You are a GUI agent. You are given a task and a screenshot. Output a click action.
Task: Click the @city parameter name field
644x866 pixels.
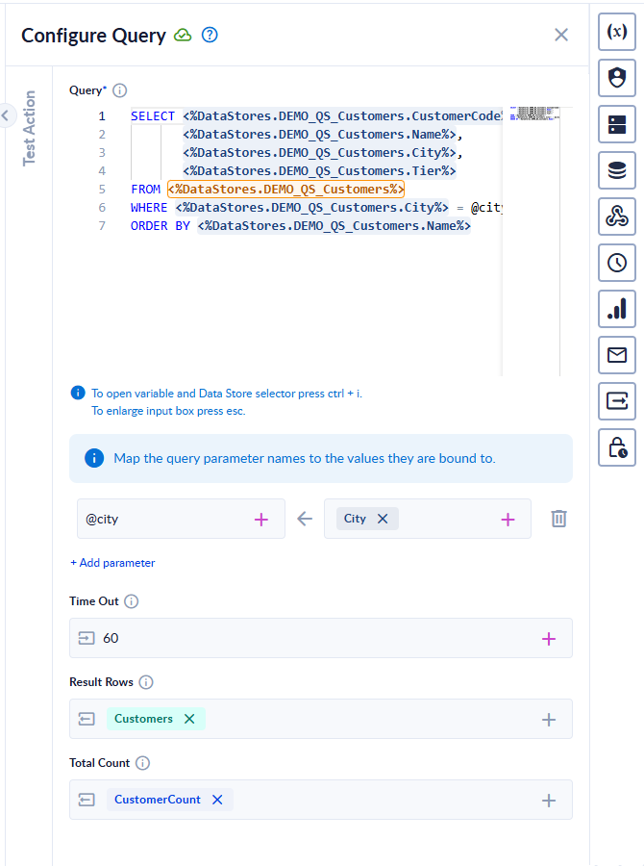(181, 519)
